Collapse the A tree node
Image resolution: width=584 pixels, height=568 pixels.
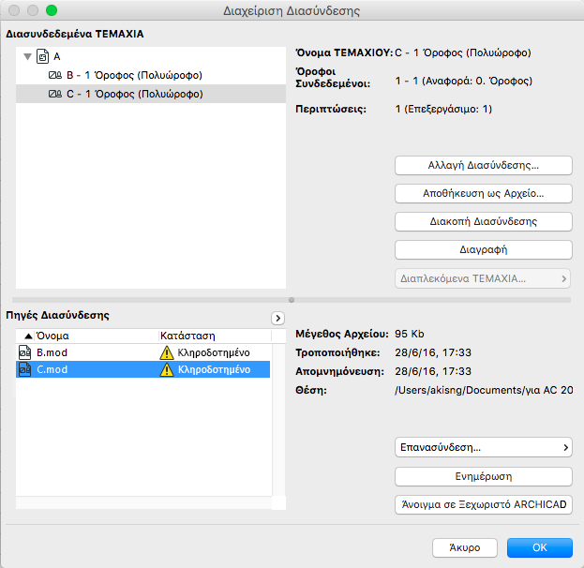26,56
